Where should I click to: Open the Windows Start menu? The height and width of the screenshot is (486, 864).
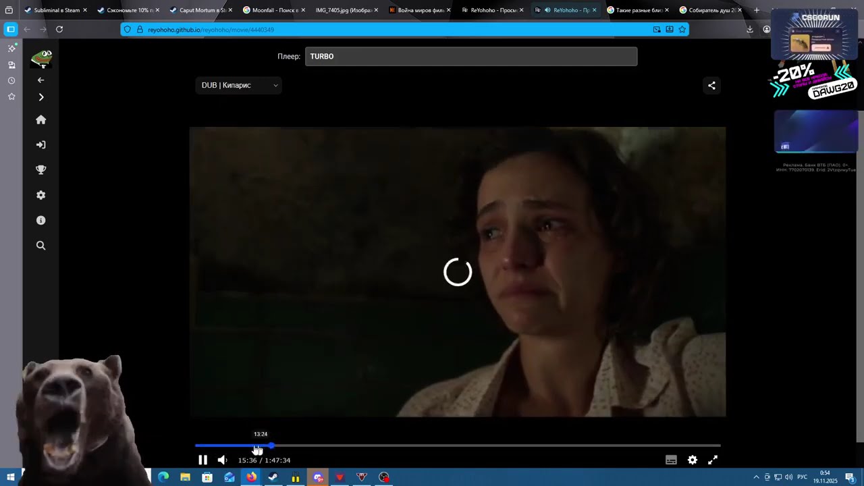point(10,477)
